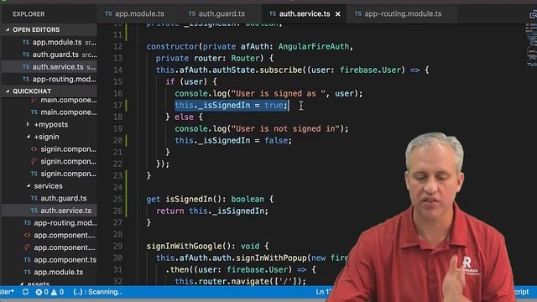Open app-routing.mod... in Open Editors list
This screenshot has height=302, width=537.
49,79
